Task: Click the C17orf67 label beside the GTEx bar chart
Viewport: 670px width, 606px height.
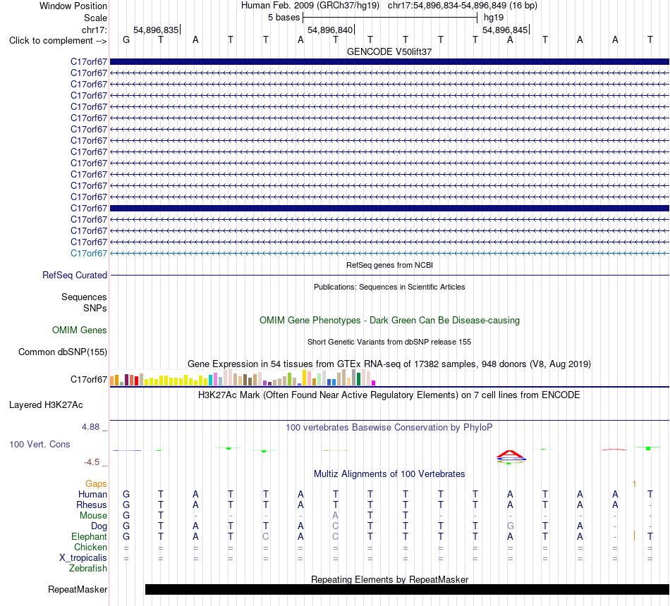Action: (89, 379)
